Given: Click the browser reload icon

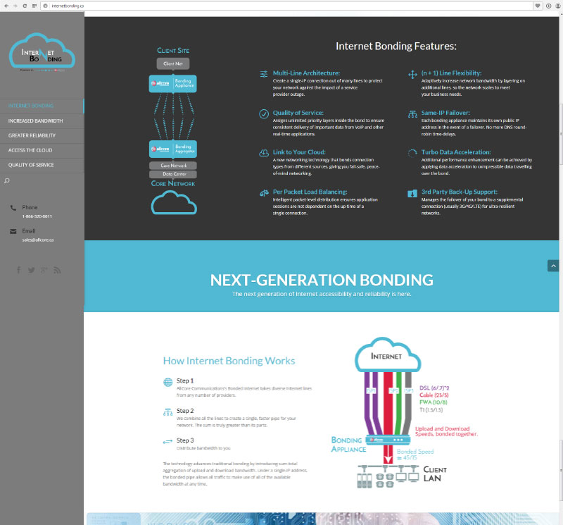Looking at the screenshot, I should [x=25, y=5].
